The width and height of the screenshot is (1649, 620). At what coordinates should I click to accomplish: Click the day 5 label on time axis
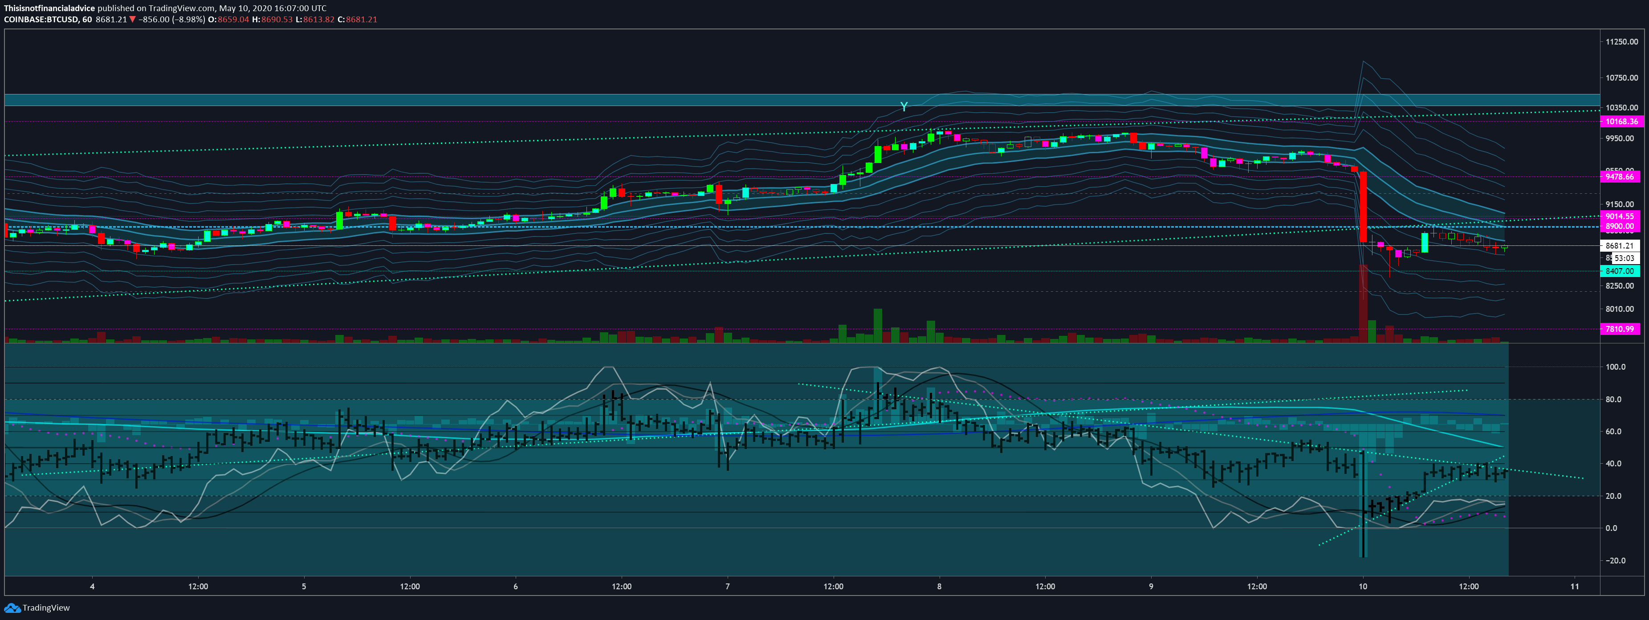pos(304,587)
